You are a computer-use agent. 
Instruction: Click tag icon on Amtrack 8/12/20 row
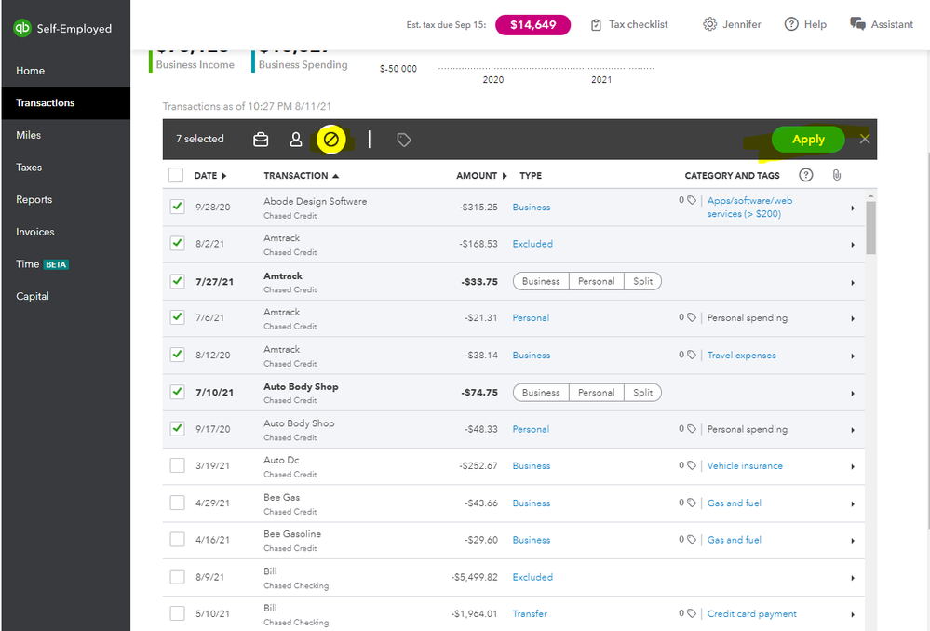click(691, 355)
